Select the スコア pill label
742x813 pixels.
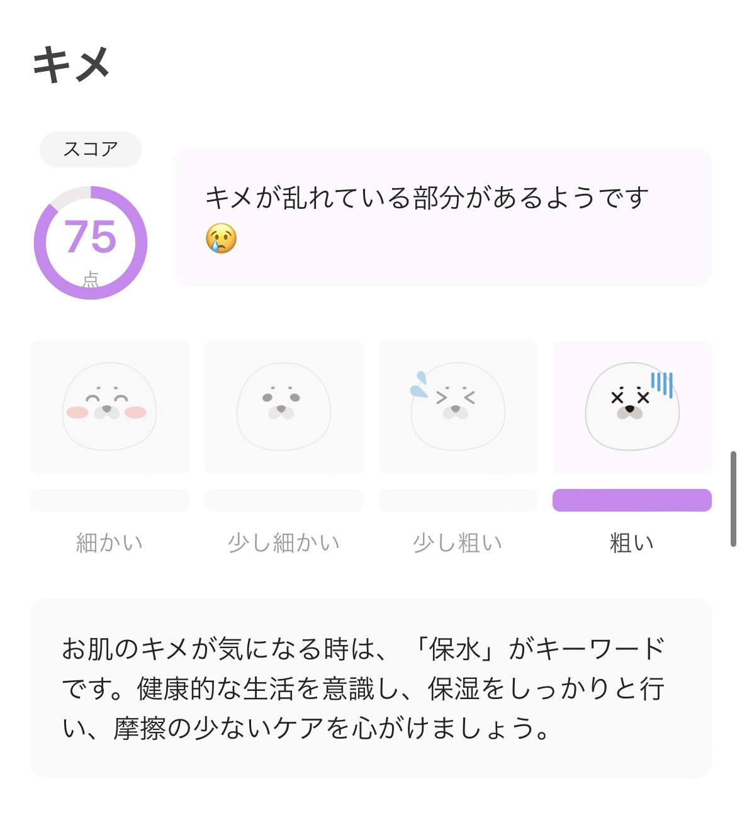click(91, 149)
